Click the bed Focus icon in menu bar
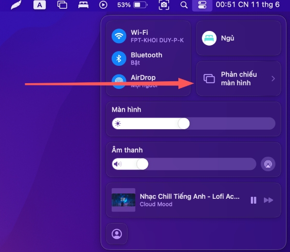 pos(83,5)
